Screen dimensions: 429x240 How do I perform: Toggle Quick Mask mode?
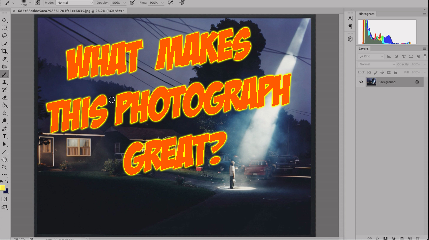(x=4, y=199)
